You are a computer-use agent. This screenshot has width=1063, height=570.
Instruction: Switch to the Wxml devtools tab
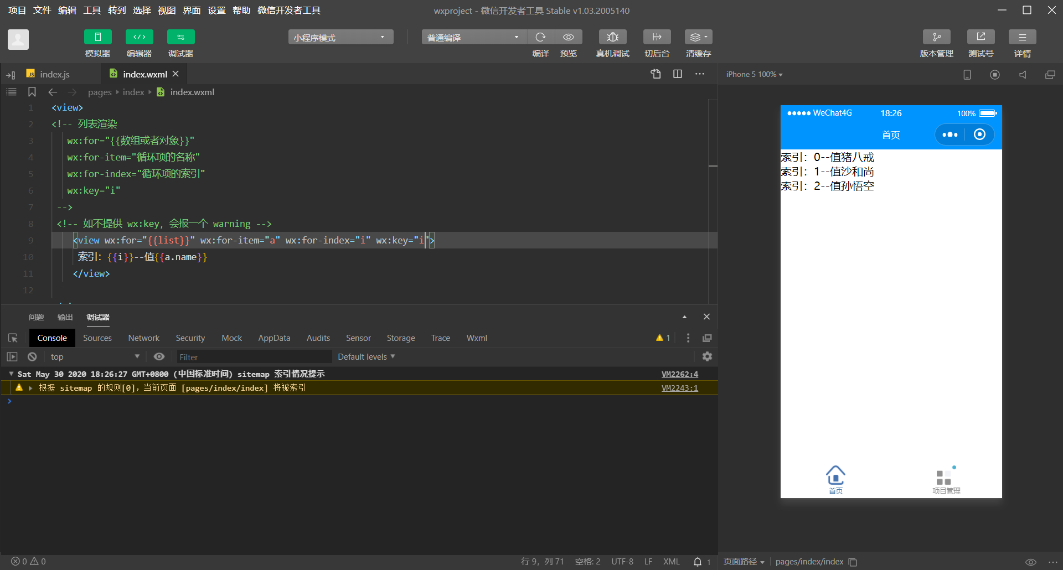477,338
